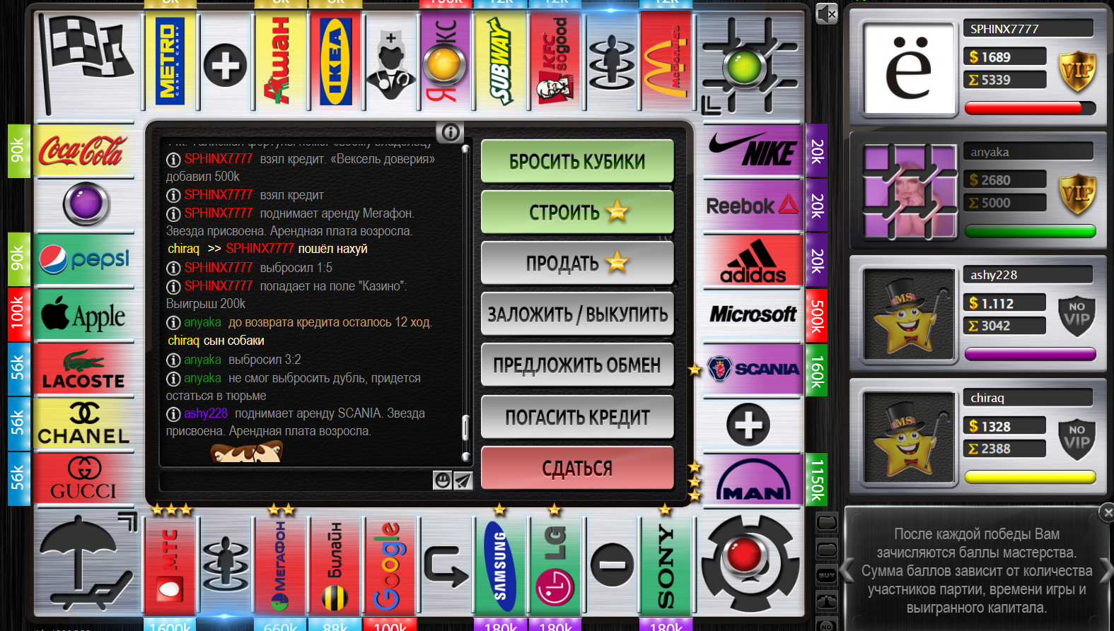Screen dimensions: 1114x631
Task: Send chat message with paper plane icon
Action: click(463, 480)
